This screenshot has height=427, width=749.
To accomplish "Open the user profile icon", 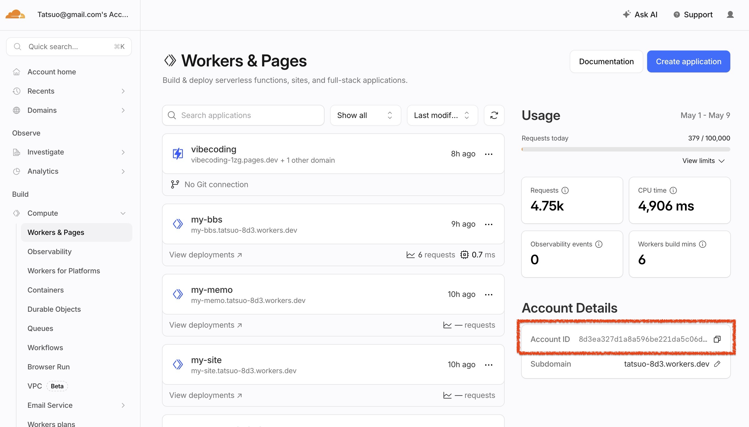I will click(x=730, y=15).
